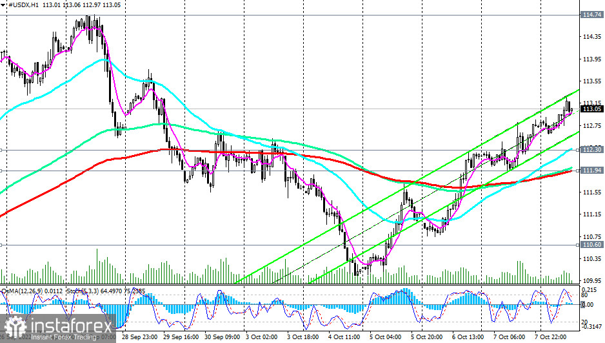
Task: Click the current price tag 113.05
Action: (x=592, y=109)
